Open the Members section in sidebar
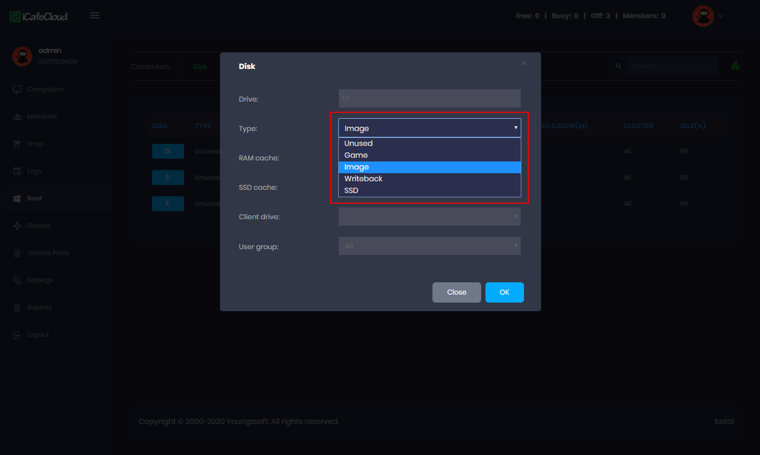The height and width of the screenshot is (455, 760). point(42,116)
